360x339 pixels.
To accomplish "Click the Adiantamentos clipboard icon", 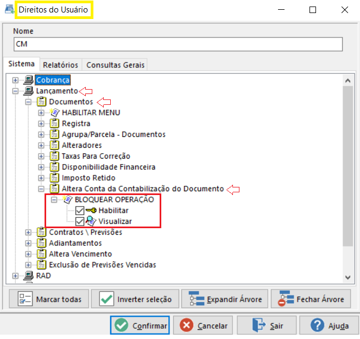I will coord(42,243).
